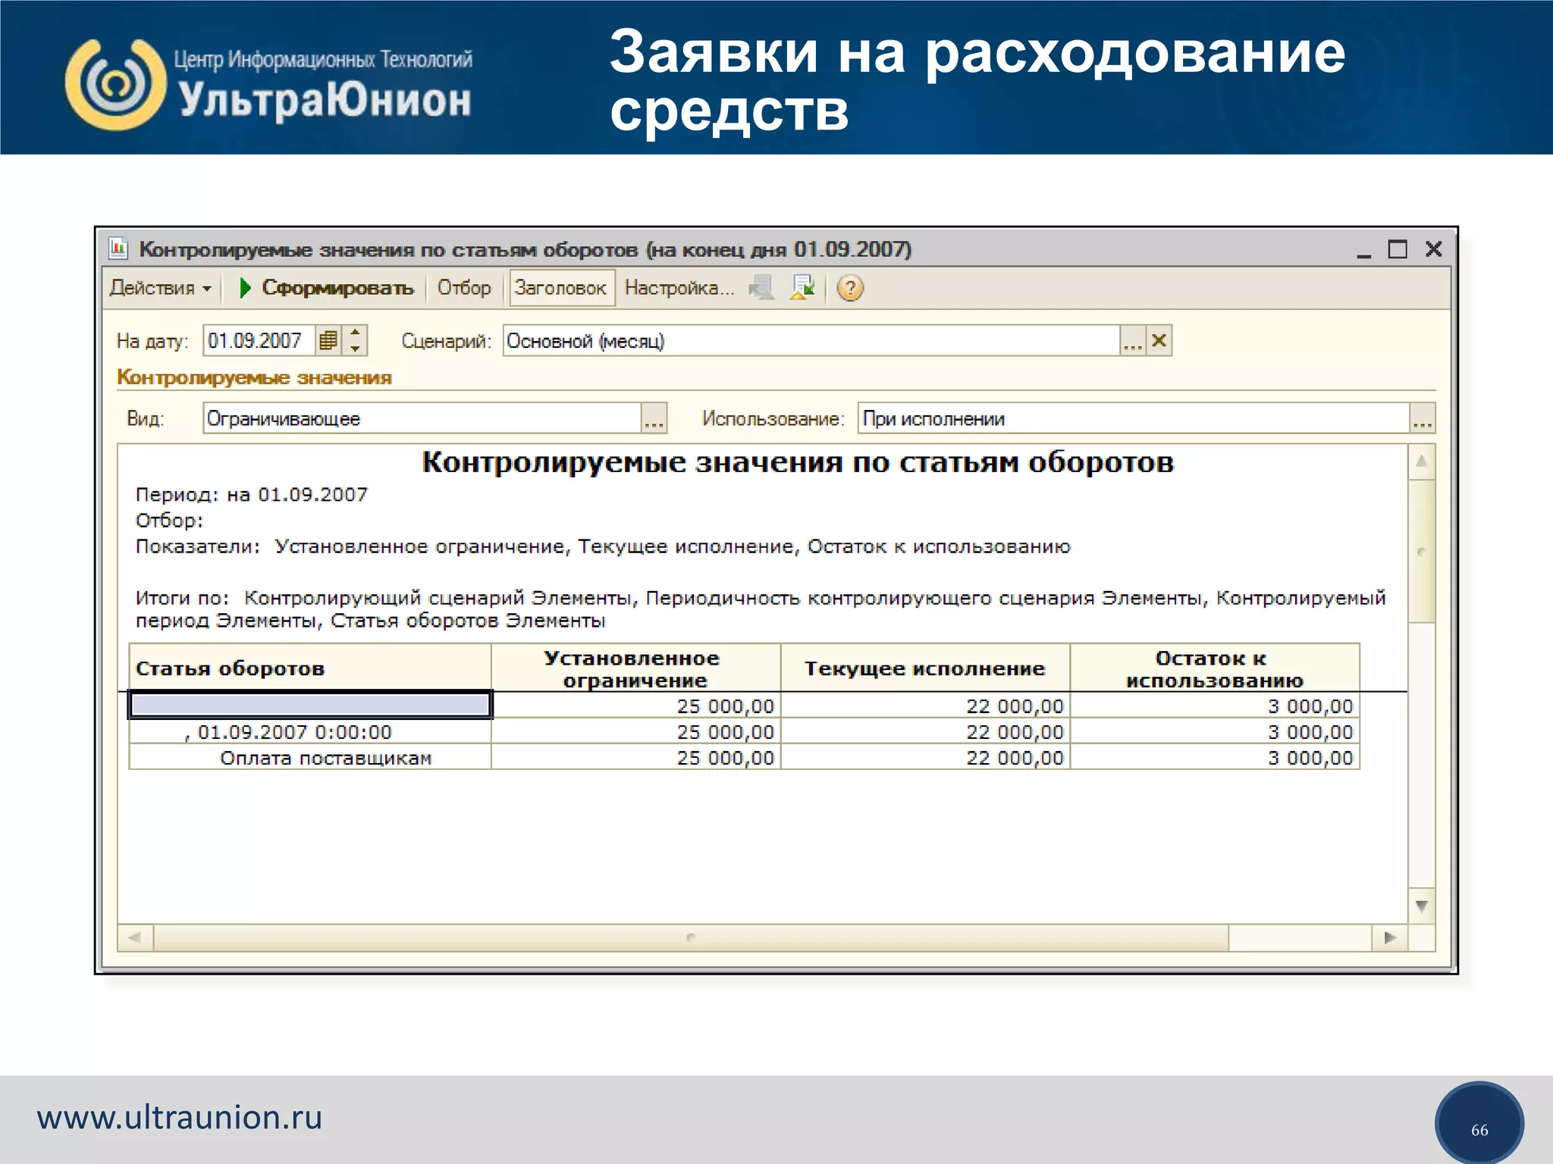This screenshot has height=1164, width=1553.
Task: Click 22 000,00 in Оплата поставщикам row
Action: [925, 758]
